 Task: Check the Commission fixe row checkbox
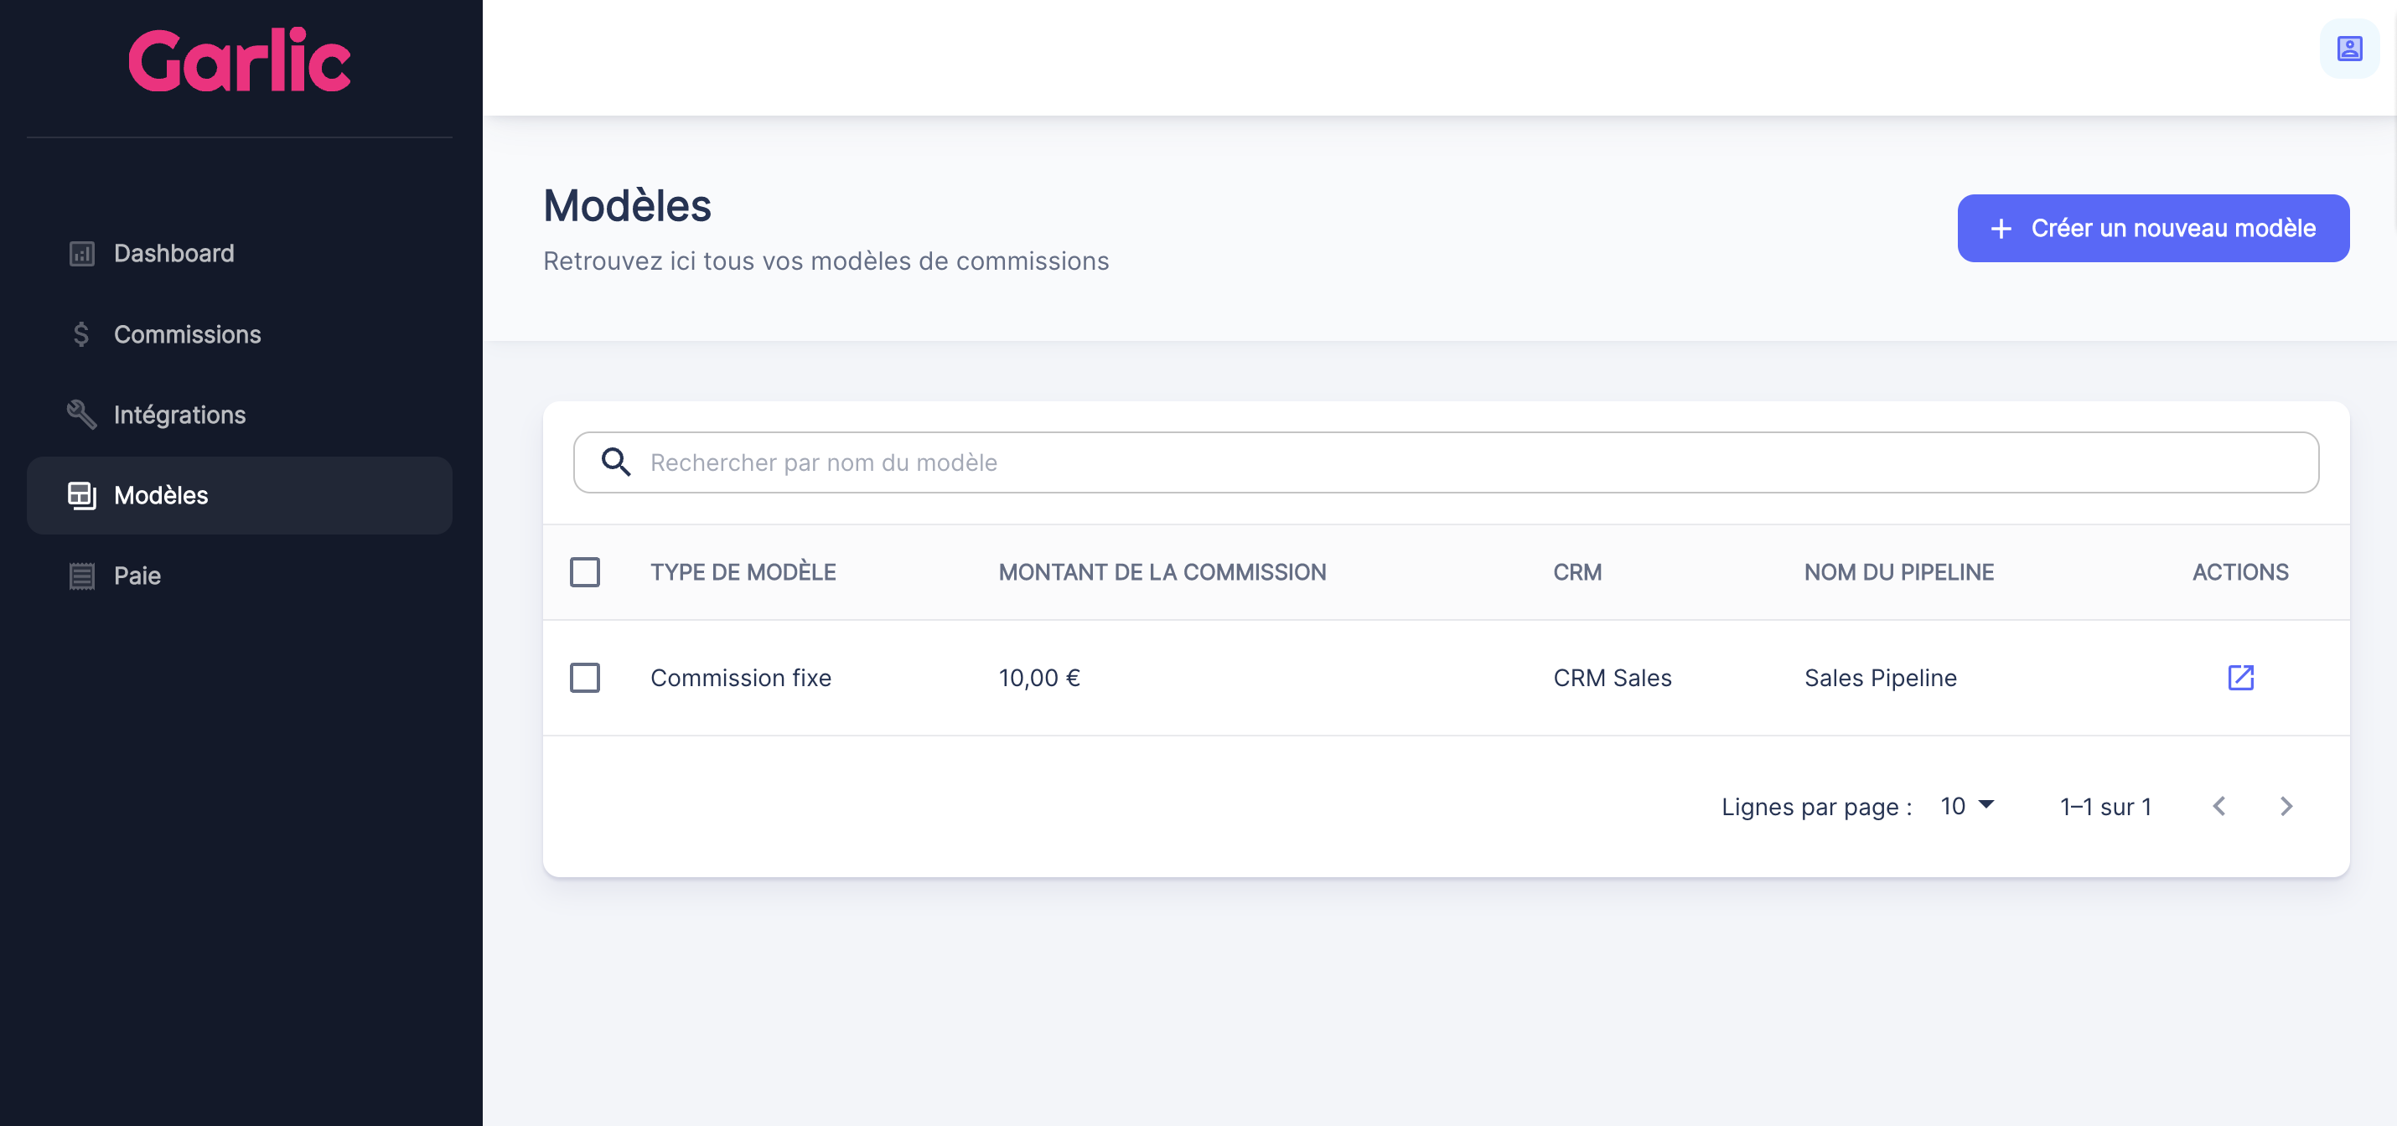(584, 678)
